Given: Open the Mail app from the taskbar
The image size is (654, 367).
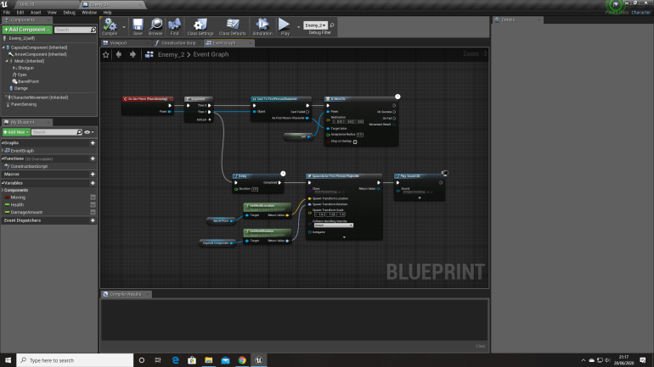Looking at the screenshot, I should click(x=225, y=360).
